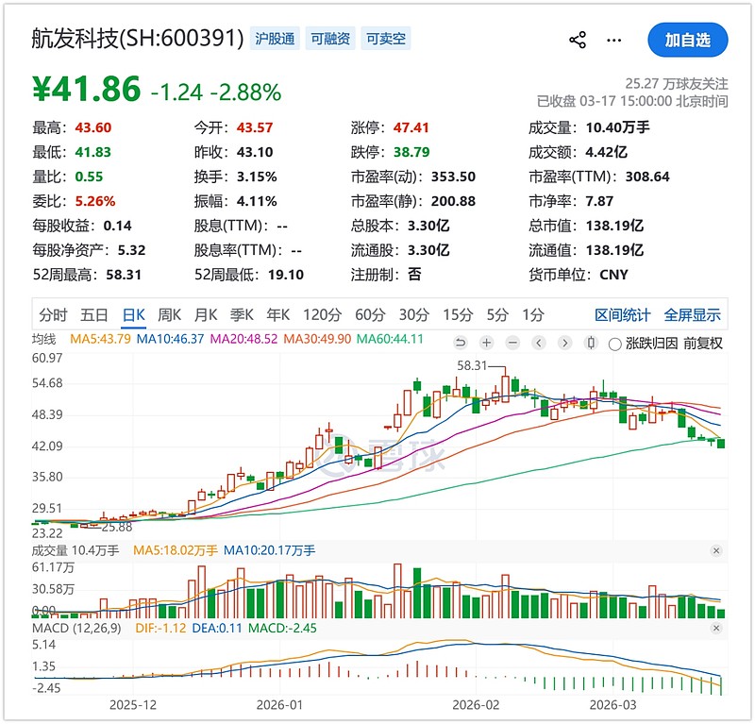This screenshot has width=755, height=724.
Task: Click the MACD (12,26,9) label
Action: [x=76, y=628]
